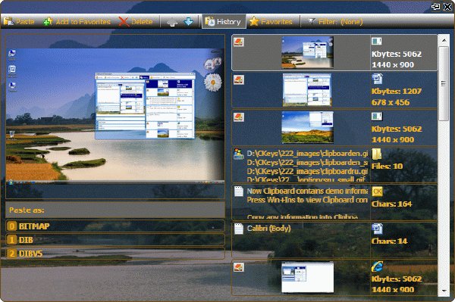Click the '678 x 456' dimensions text
The height and width of the screenshot is (302, 455).
(391, 102)
